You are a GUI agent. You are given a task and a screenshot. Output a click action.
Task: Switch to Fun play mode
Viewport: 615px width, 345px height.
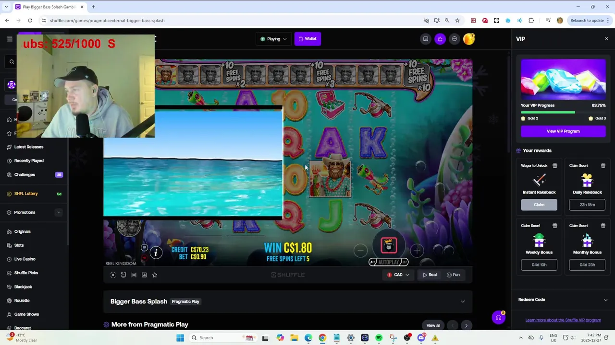pyautogui.click(x=453, y=275)
